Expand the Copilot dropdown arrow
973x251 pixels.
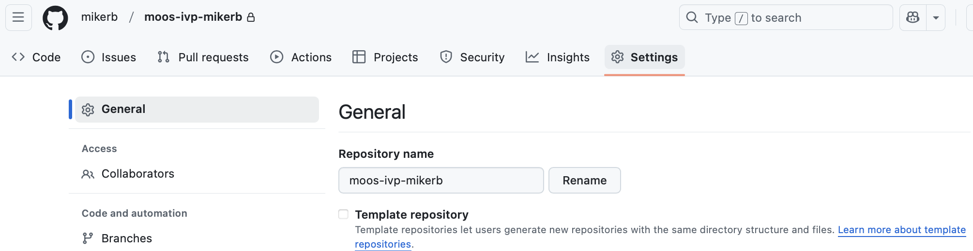click(936, 17)
